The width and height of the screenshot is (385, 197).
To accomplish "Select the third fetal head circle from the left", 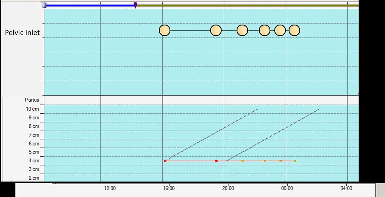I will click(242, 30).
